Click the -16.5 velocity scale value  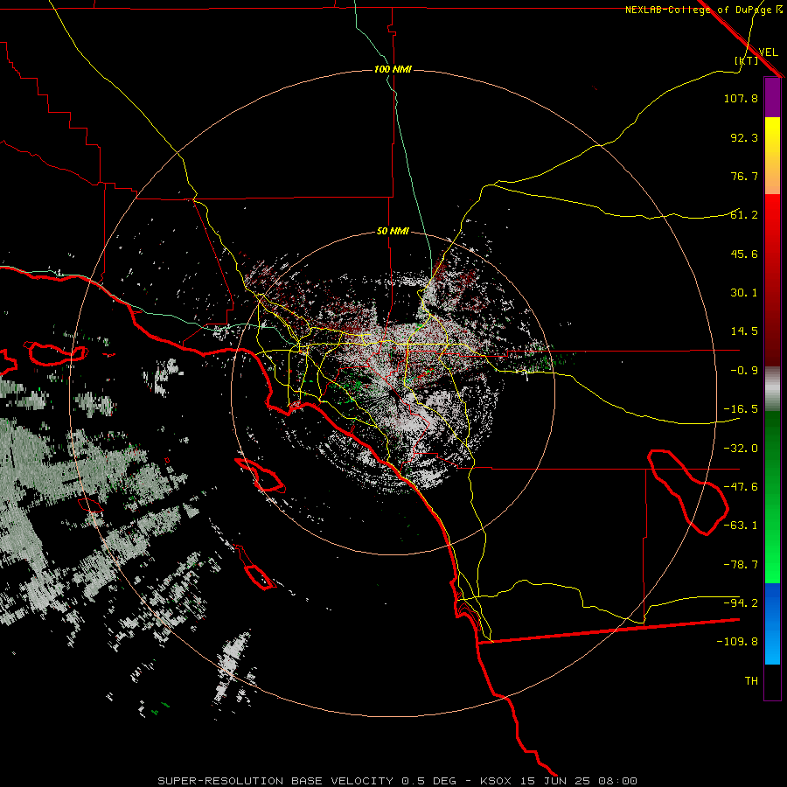[741, 409]
